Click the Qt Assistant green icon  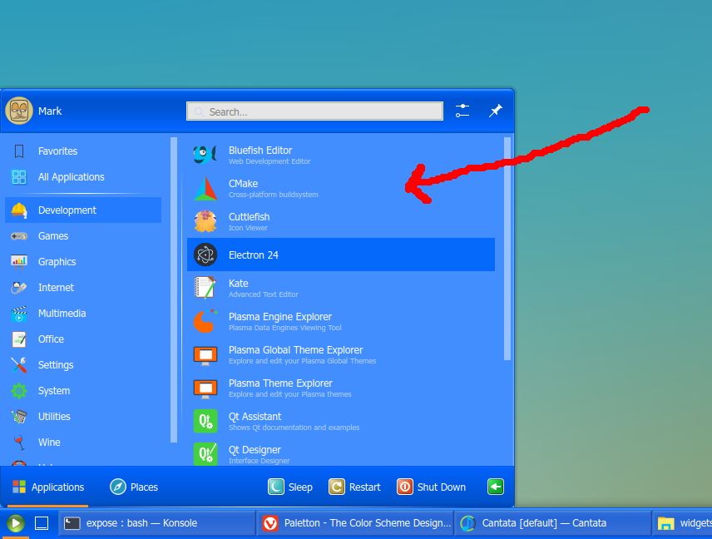pyautogui.click(x=205, y=421)
